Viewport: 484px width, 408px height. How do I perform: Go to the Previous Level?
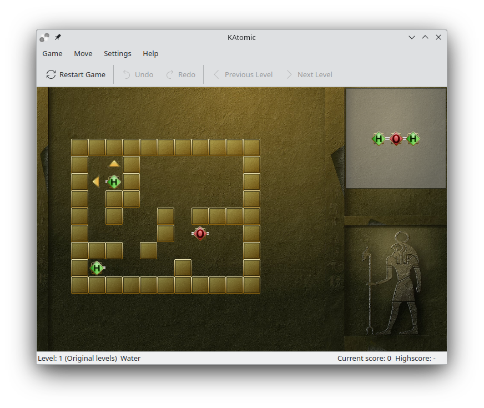243,74
